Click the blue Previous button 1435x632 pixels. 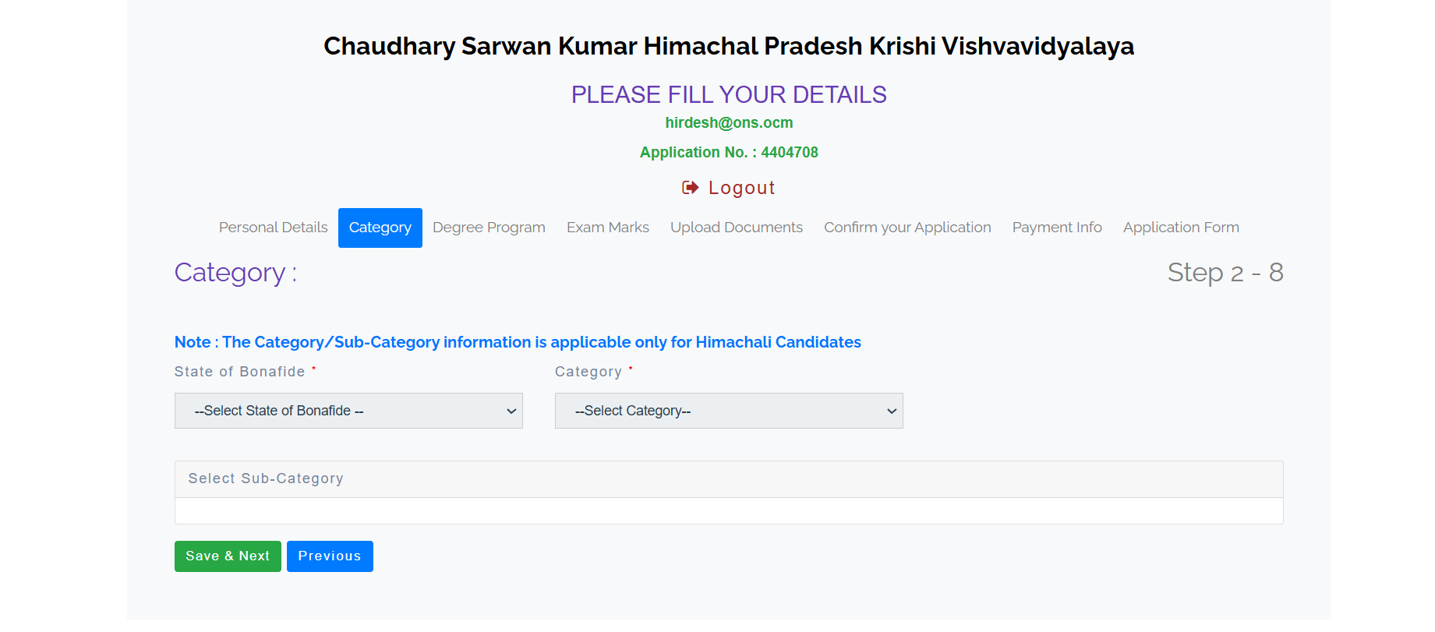(330, 556)
